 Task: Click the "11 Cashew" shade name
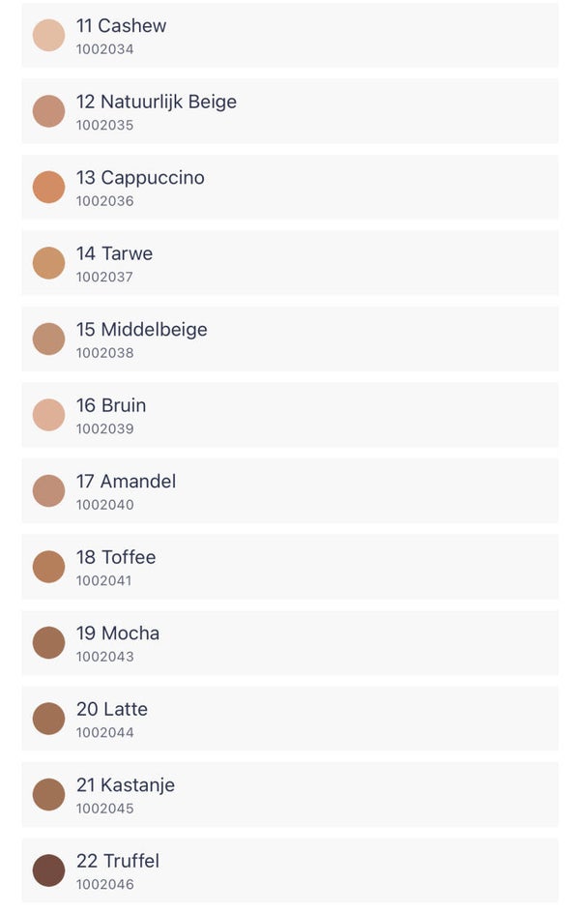[121, 26]
